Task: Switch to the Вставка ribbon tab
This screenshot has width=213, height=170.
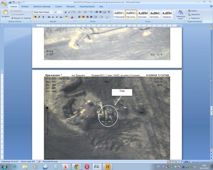Action: click(25, 6)
